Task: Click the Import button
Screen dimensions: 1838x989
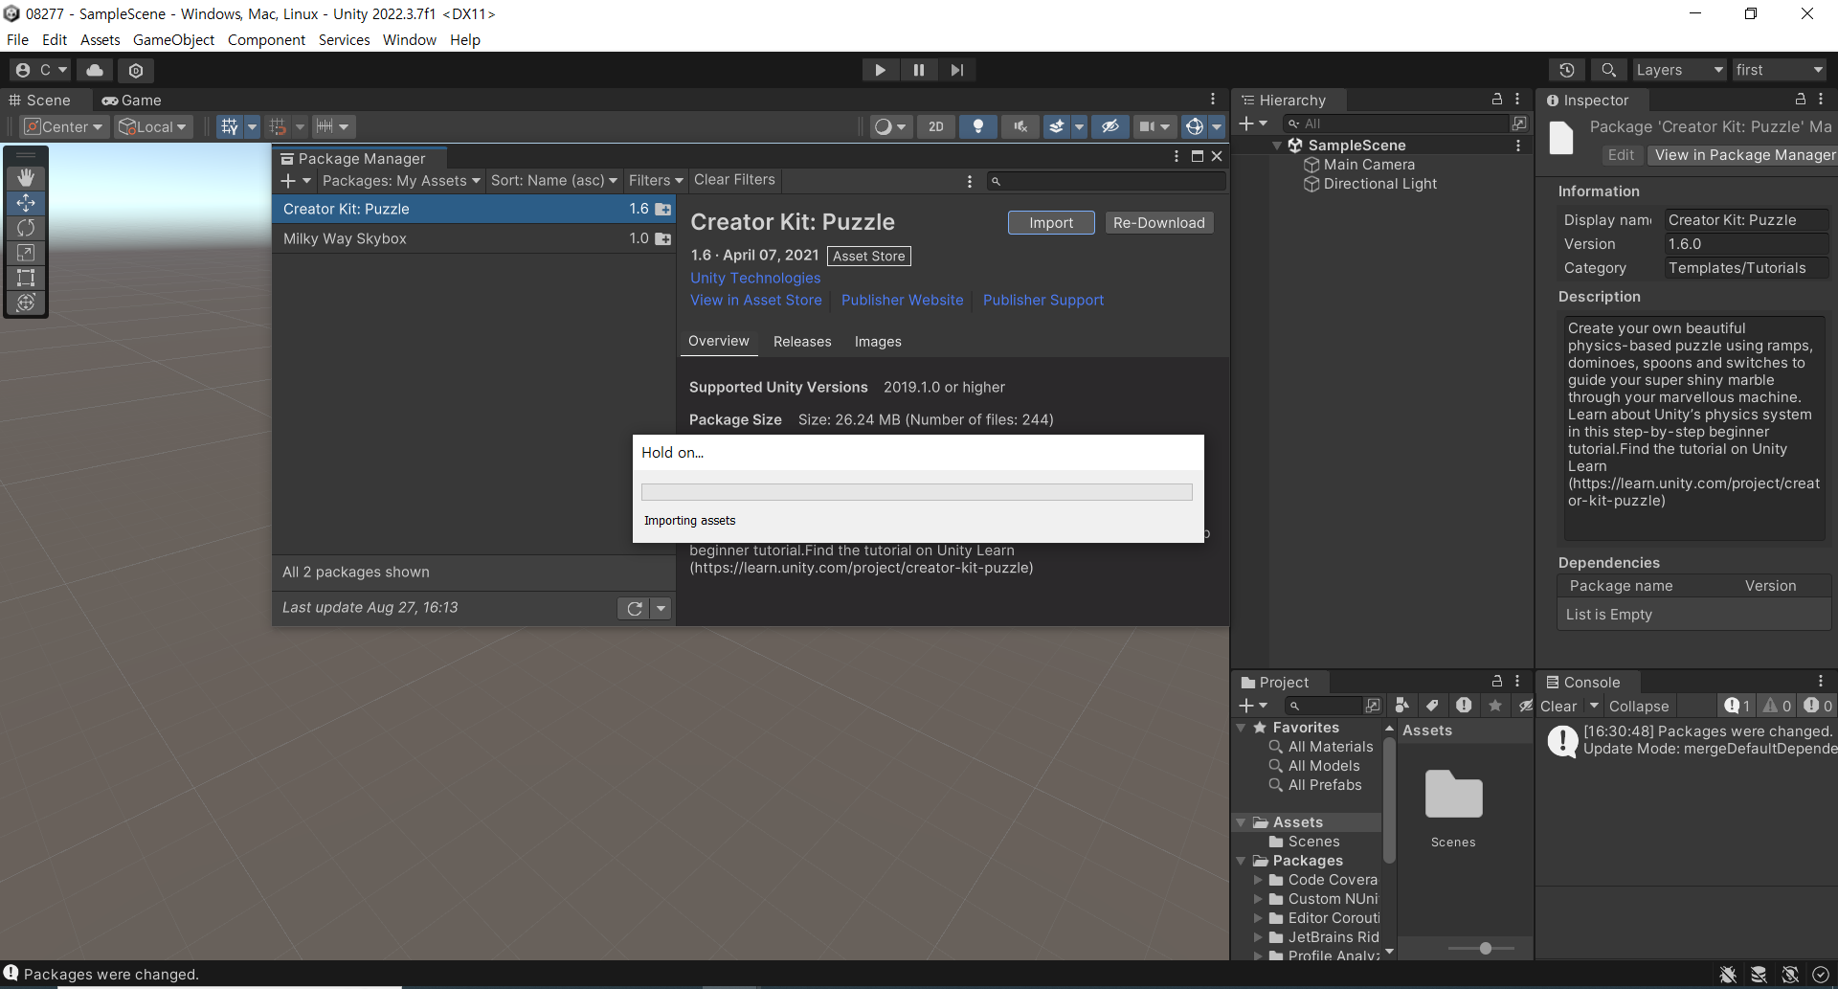Action: coord(1051,222)
